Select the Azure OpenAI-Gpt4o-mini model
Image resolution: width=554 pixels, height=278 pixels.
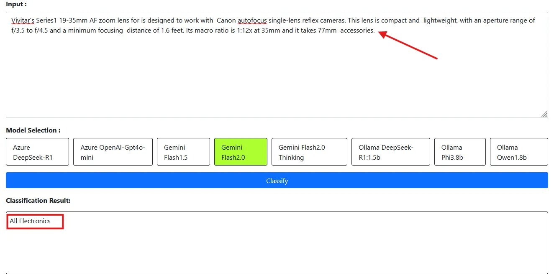[x=113, y=151]
